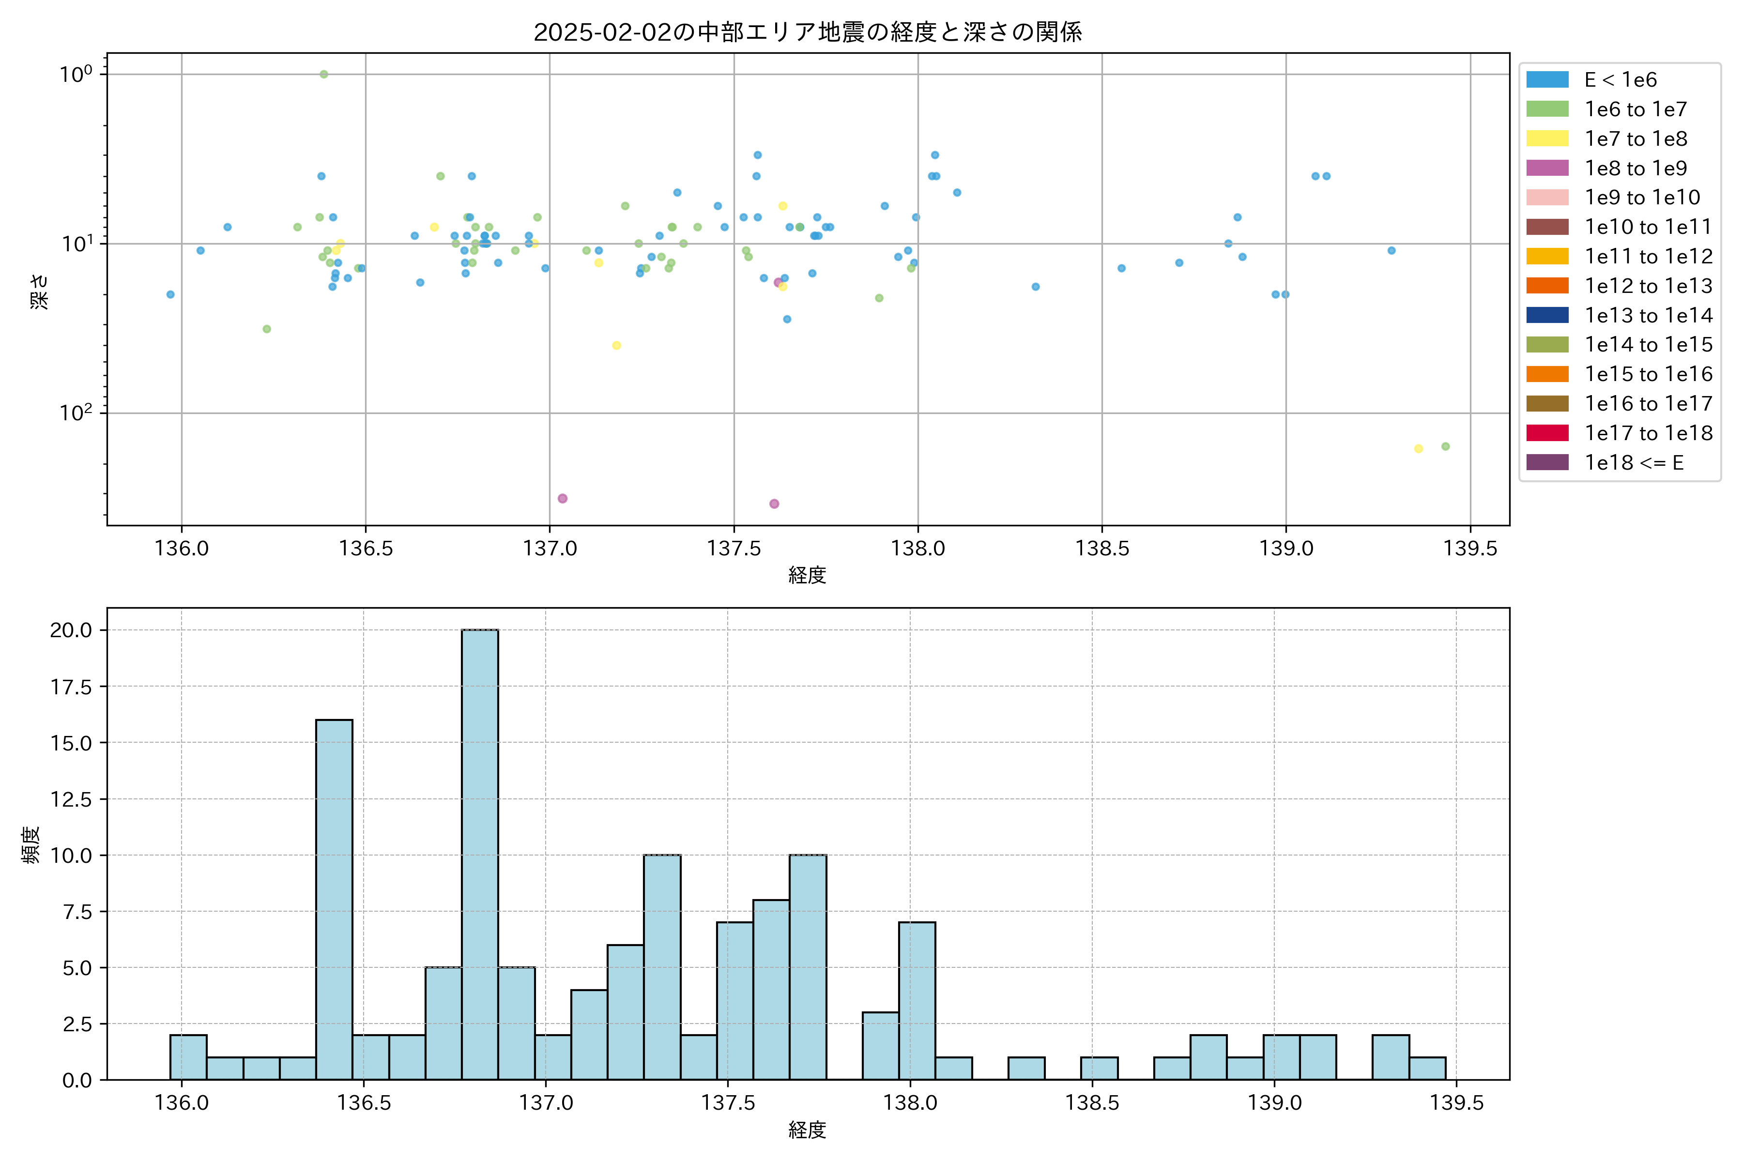Viewport: 1743px width, 1162px height.
Task: Click the yellow point near longitude 139.35
Action: coord(1419,448)
